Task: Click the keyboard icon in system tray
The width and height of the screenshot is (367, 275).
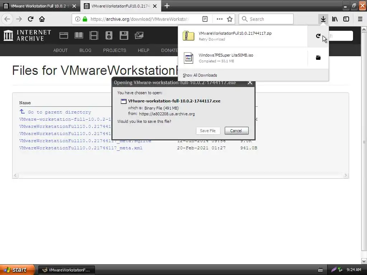Action: click(x=320, y=270)
